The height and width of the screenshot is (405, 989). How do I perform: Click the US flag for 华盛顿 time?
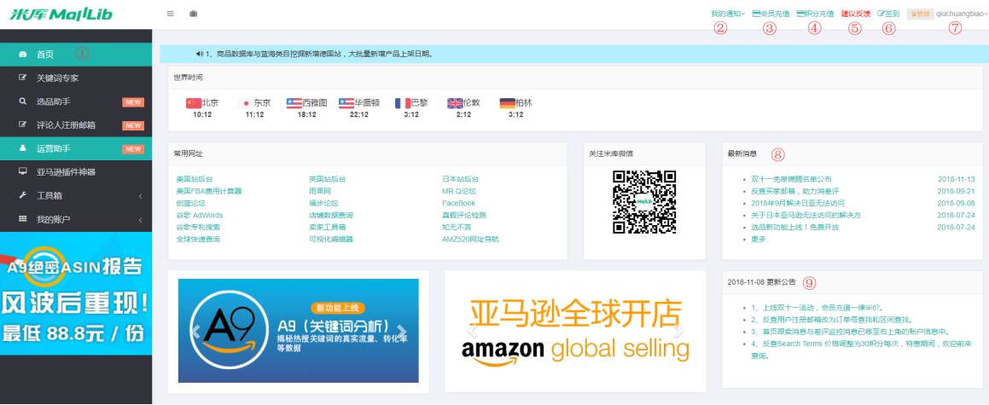pos(346,102)
